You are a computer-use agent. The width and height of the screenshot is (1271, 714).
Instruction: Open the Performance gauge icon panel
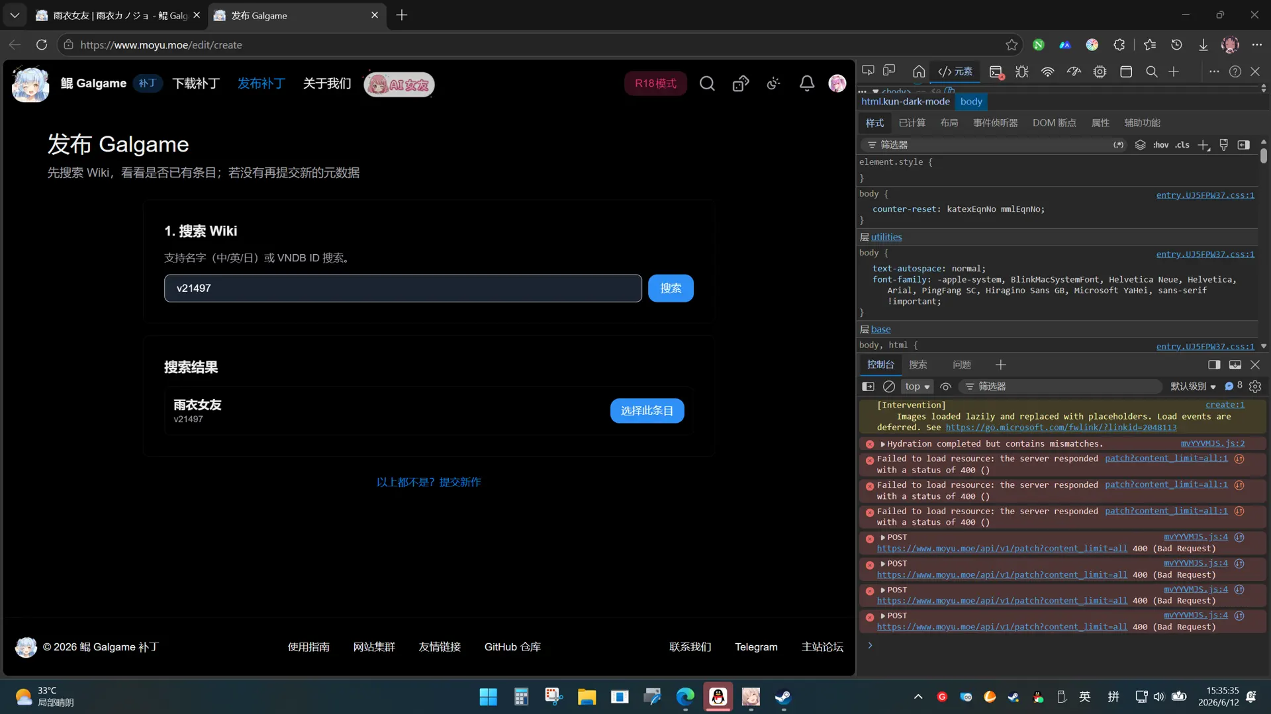pyautogui.click(x=1074, y=71)
